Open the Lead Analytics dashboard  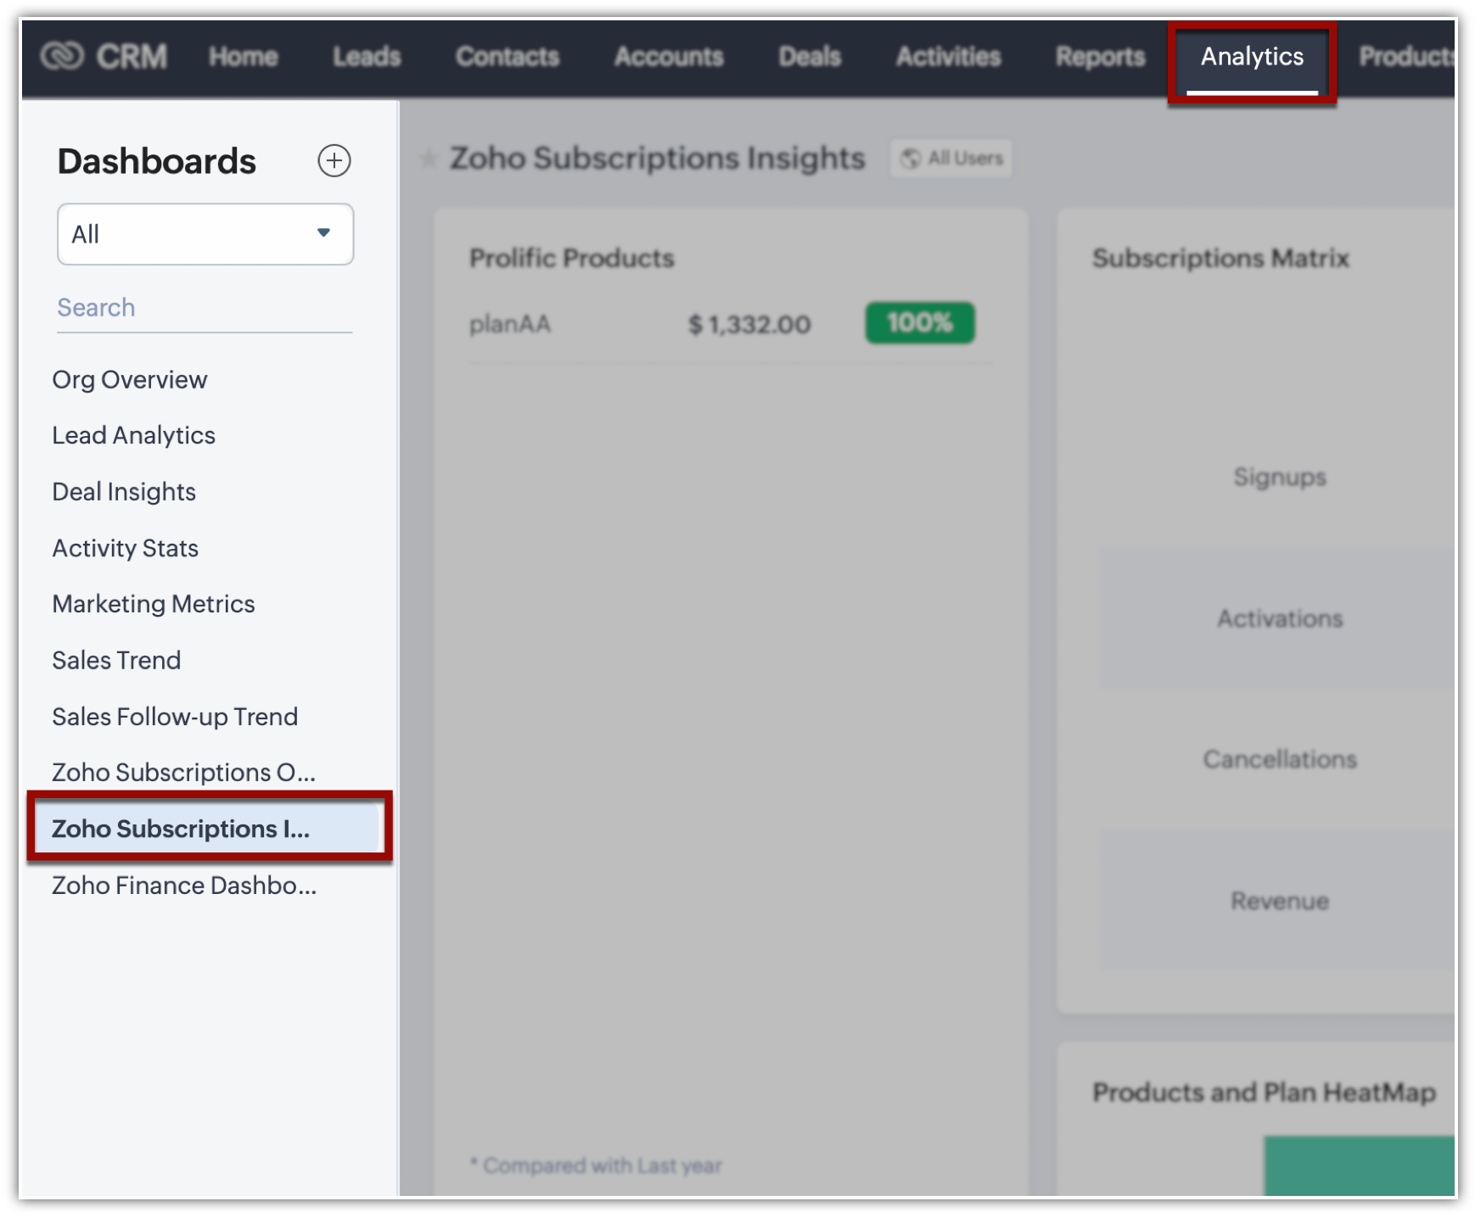point(134,436)
